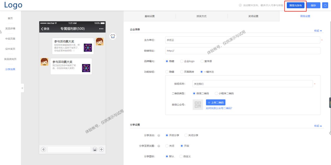Click the power/logout icon in top right corner
The width and height of the screenshot is (331, 165).
(x=325, y=5)
